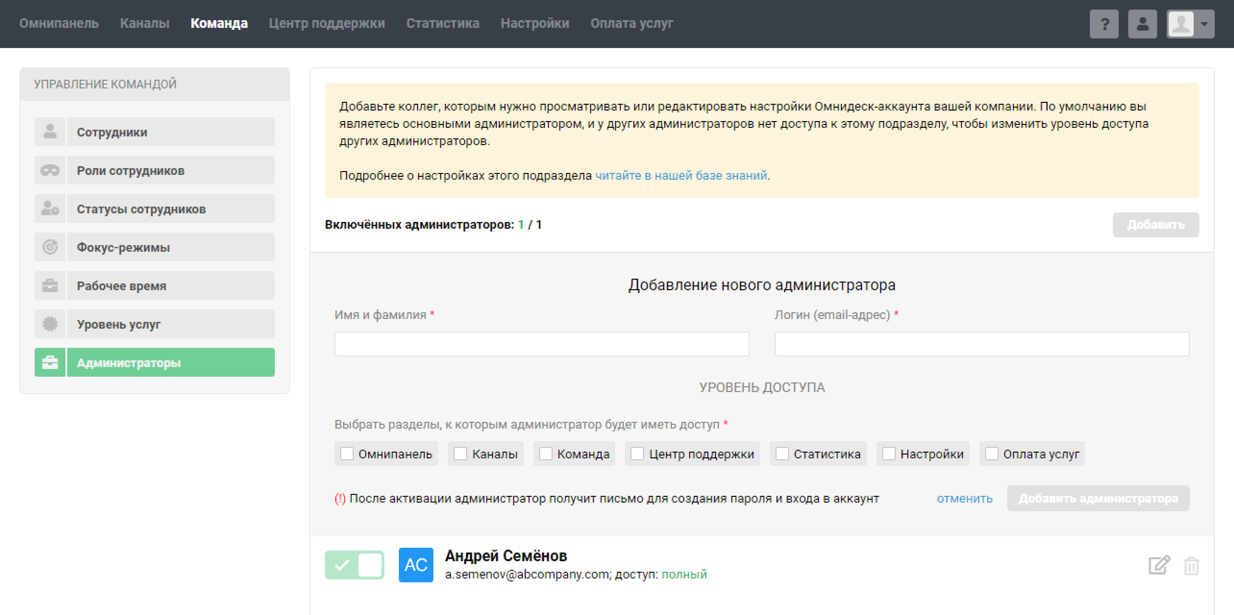Toggle Андрей Семёнов administrator switch off

pyautogui.click(x=355, y=565)
